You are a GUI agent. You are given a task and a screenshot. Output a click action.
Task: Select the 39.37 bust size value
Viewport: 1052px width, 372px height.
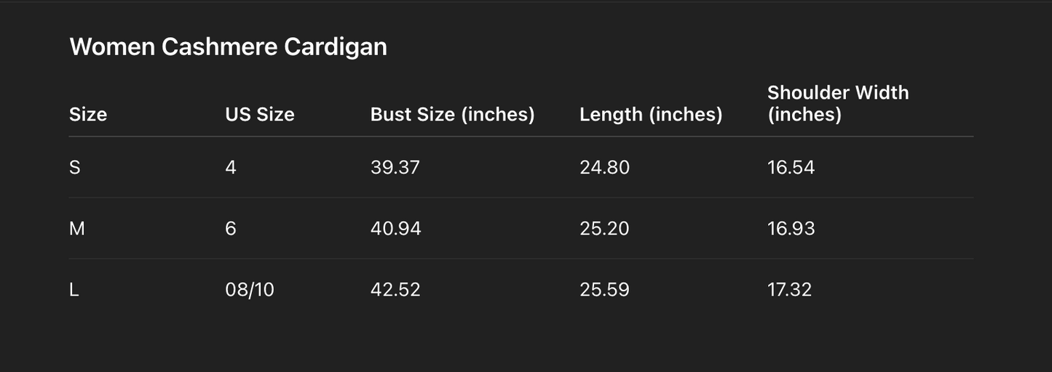point(395,168)
